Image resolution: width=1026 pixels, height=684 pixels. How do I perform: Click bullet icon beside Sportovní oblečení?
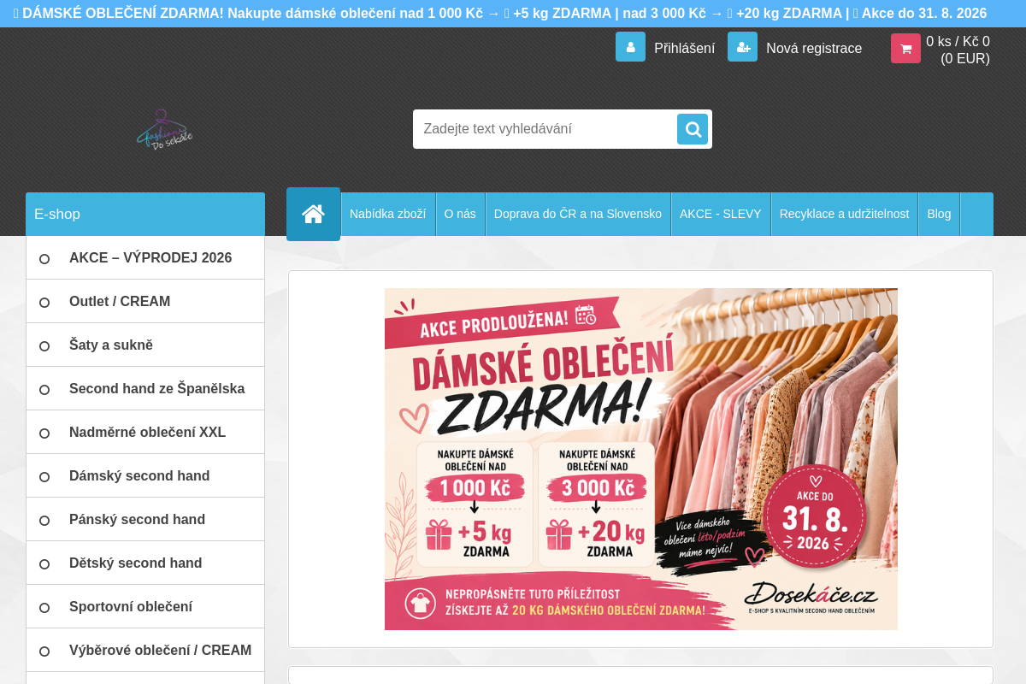click(44, 608)
